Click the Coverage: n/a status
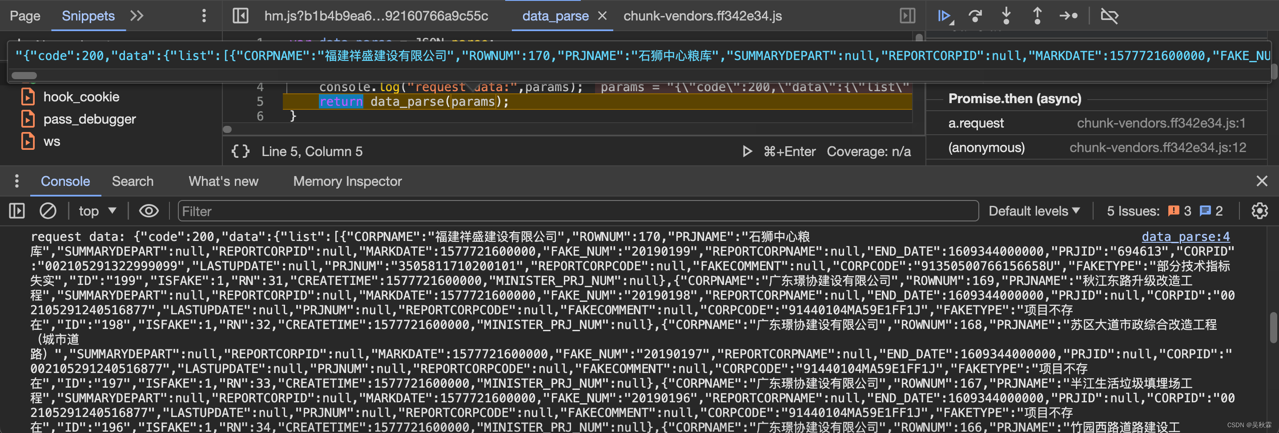The height and width of the screenshot is (433, 1279). point(869,152)
